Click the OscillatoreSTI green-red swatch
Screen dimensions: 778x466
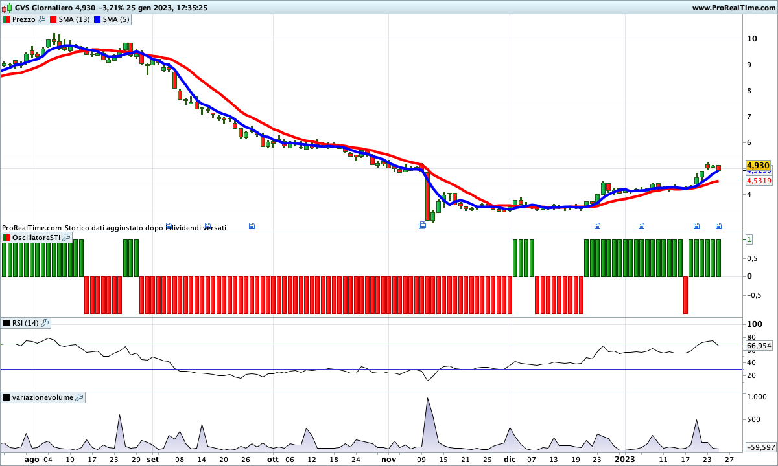click(6, 238)
